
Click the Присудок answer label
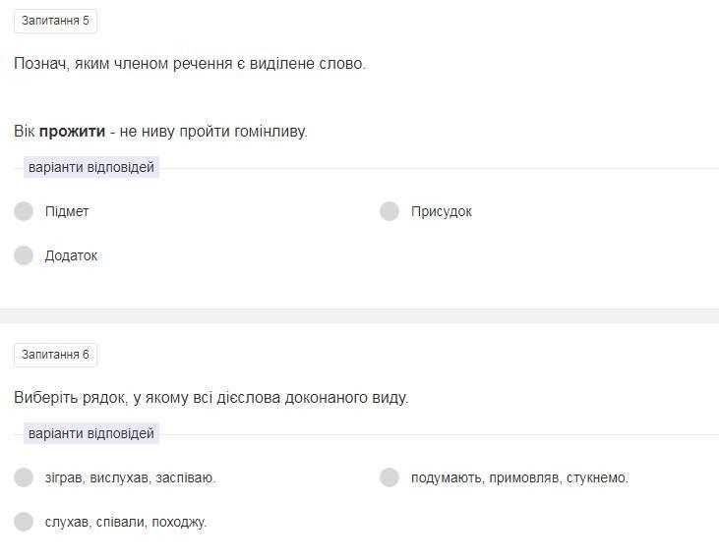441,211
